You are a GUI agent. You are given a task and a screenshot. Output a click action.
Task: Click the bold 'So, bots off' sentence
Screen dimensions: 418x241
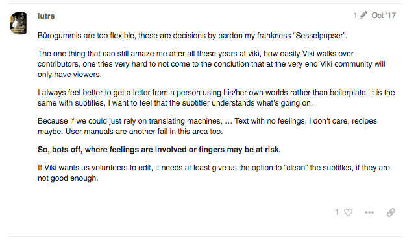point(159,150)
